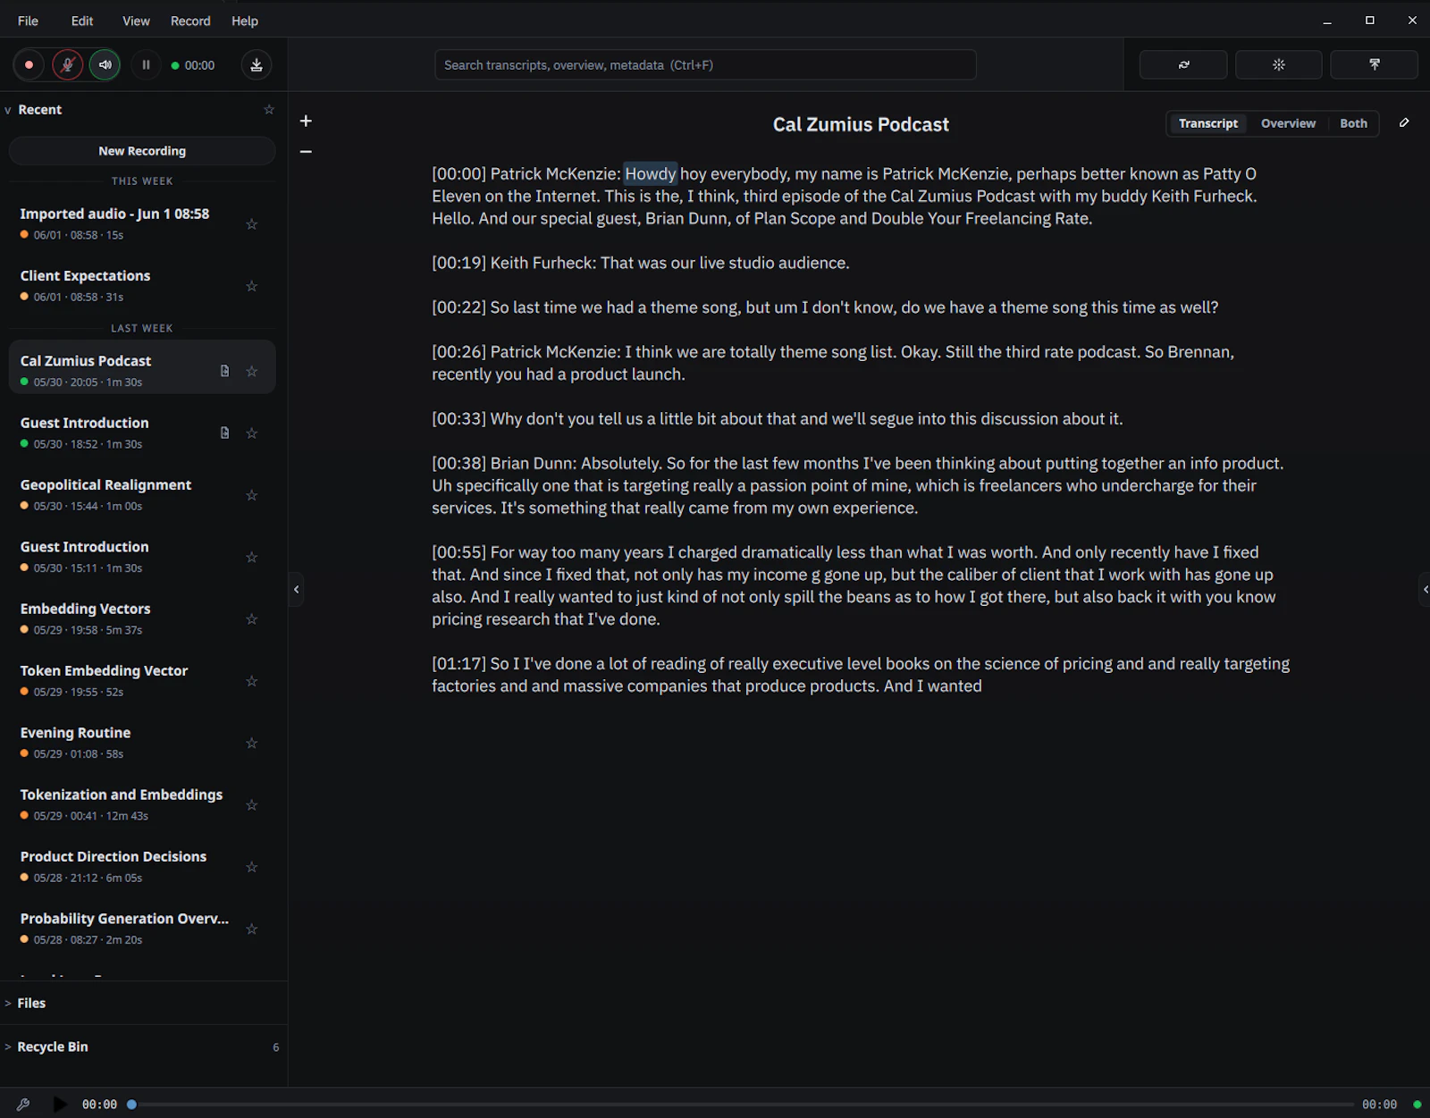Open the Record menu

190,21
